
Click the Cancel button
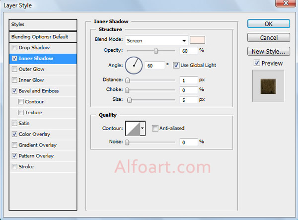pyautogui.click(x=268, y=38)
